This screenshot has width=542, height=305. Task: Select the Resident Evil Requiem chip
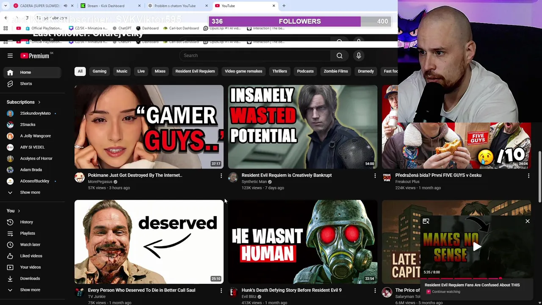point(195,71)
